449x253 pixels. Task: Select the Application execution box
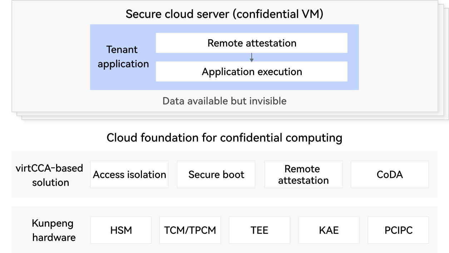(252, 72)
